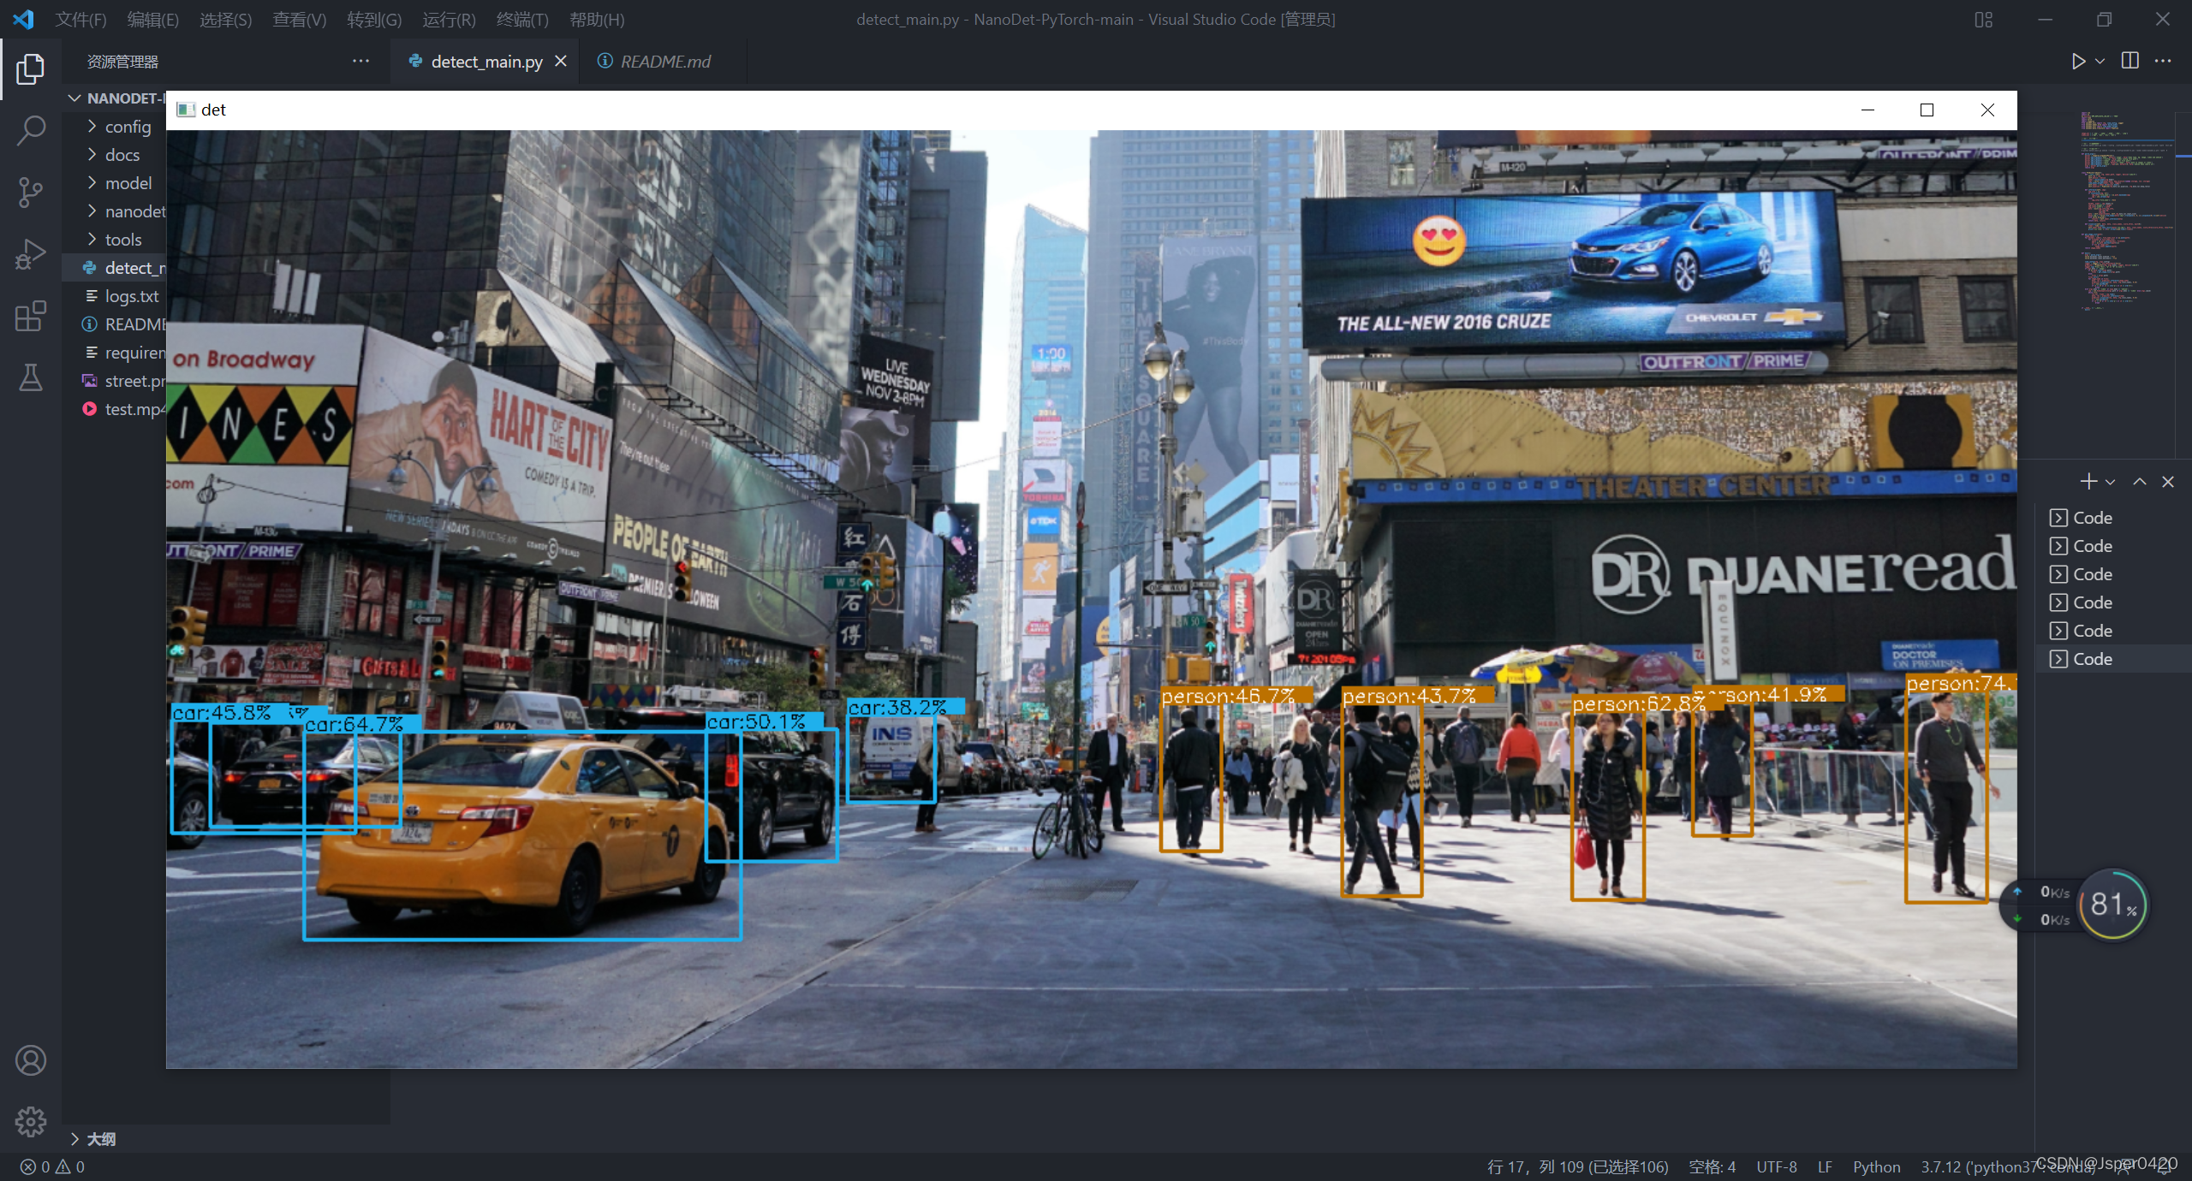The width and height of the screenshot is (2192, 1181).
Task: Open the Explorer view in activity bar
Action: click(31, 69)
